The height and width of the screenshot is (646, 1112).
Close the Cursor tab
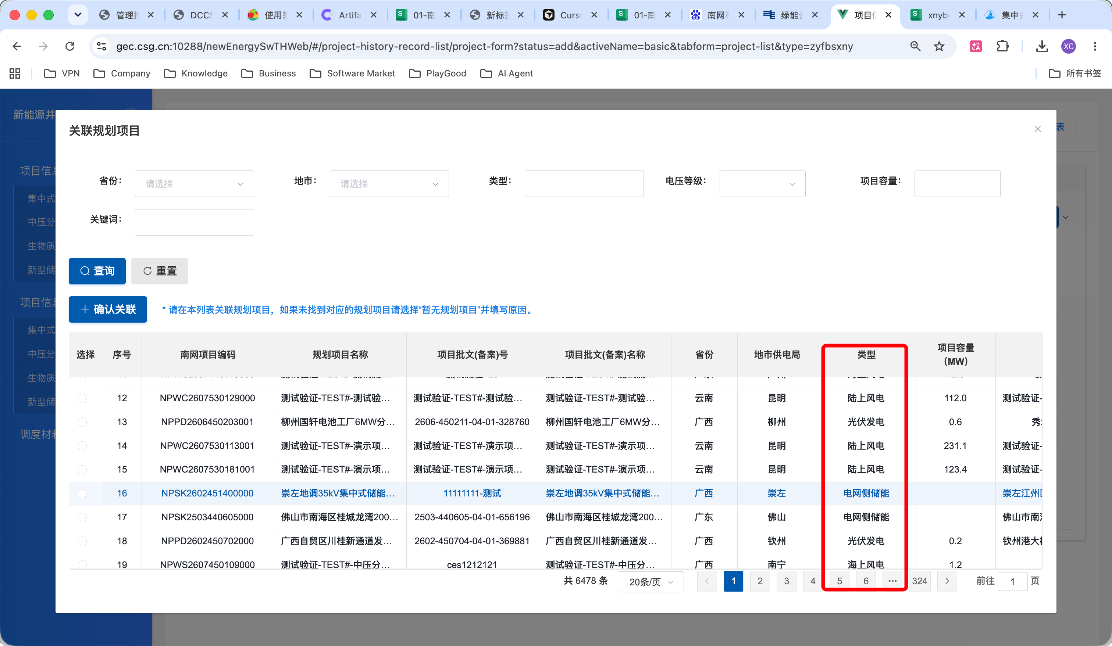(x=594, y=15)
